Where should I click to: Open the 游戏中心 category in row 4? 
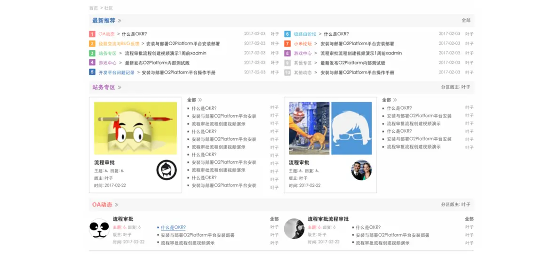tap(107, 63)
